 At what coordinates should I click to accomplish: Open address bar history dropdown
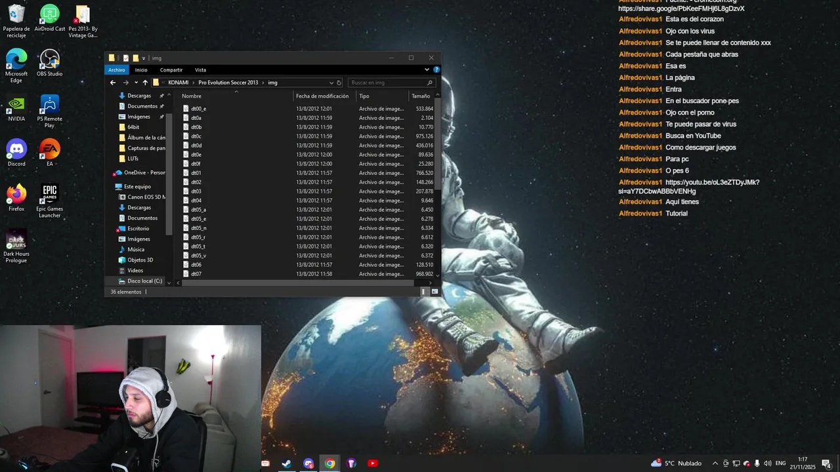pyautogui.click(x=331, y=83)
